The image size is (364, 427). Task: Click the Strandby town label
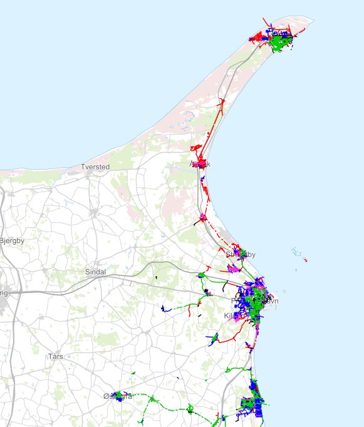241,255
